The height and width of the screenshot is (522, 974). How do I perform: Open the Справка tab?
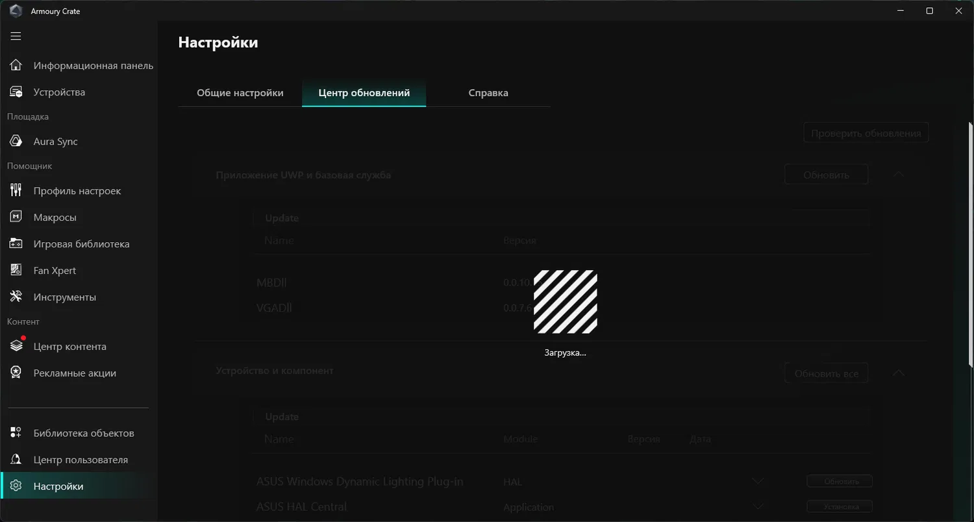pos(488,93)
